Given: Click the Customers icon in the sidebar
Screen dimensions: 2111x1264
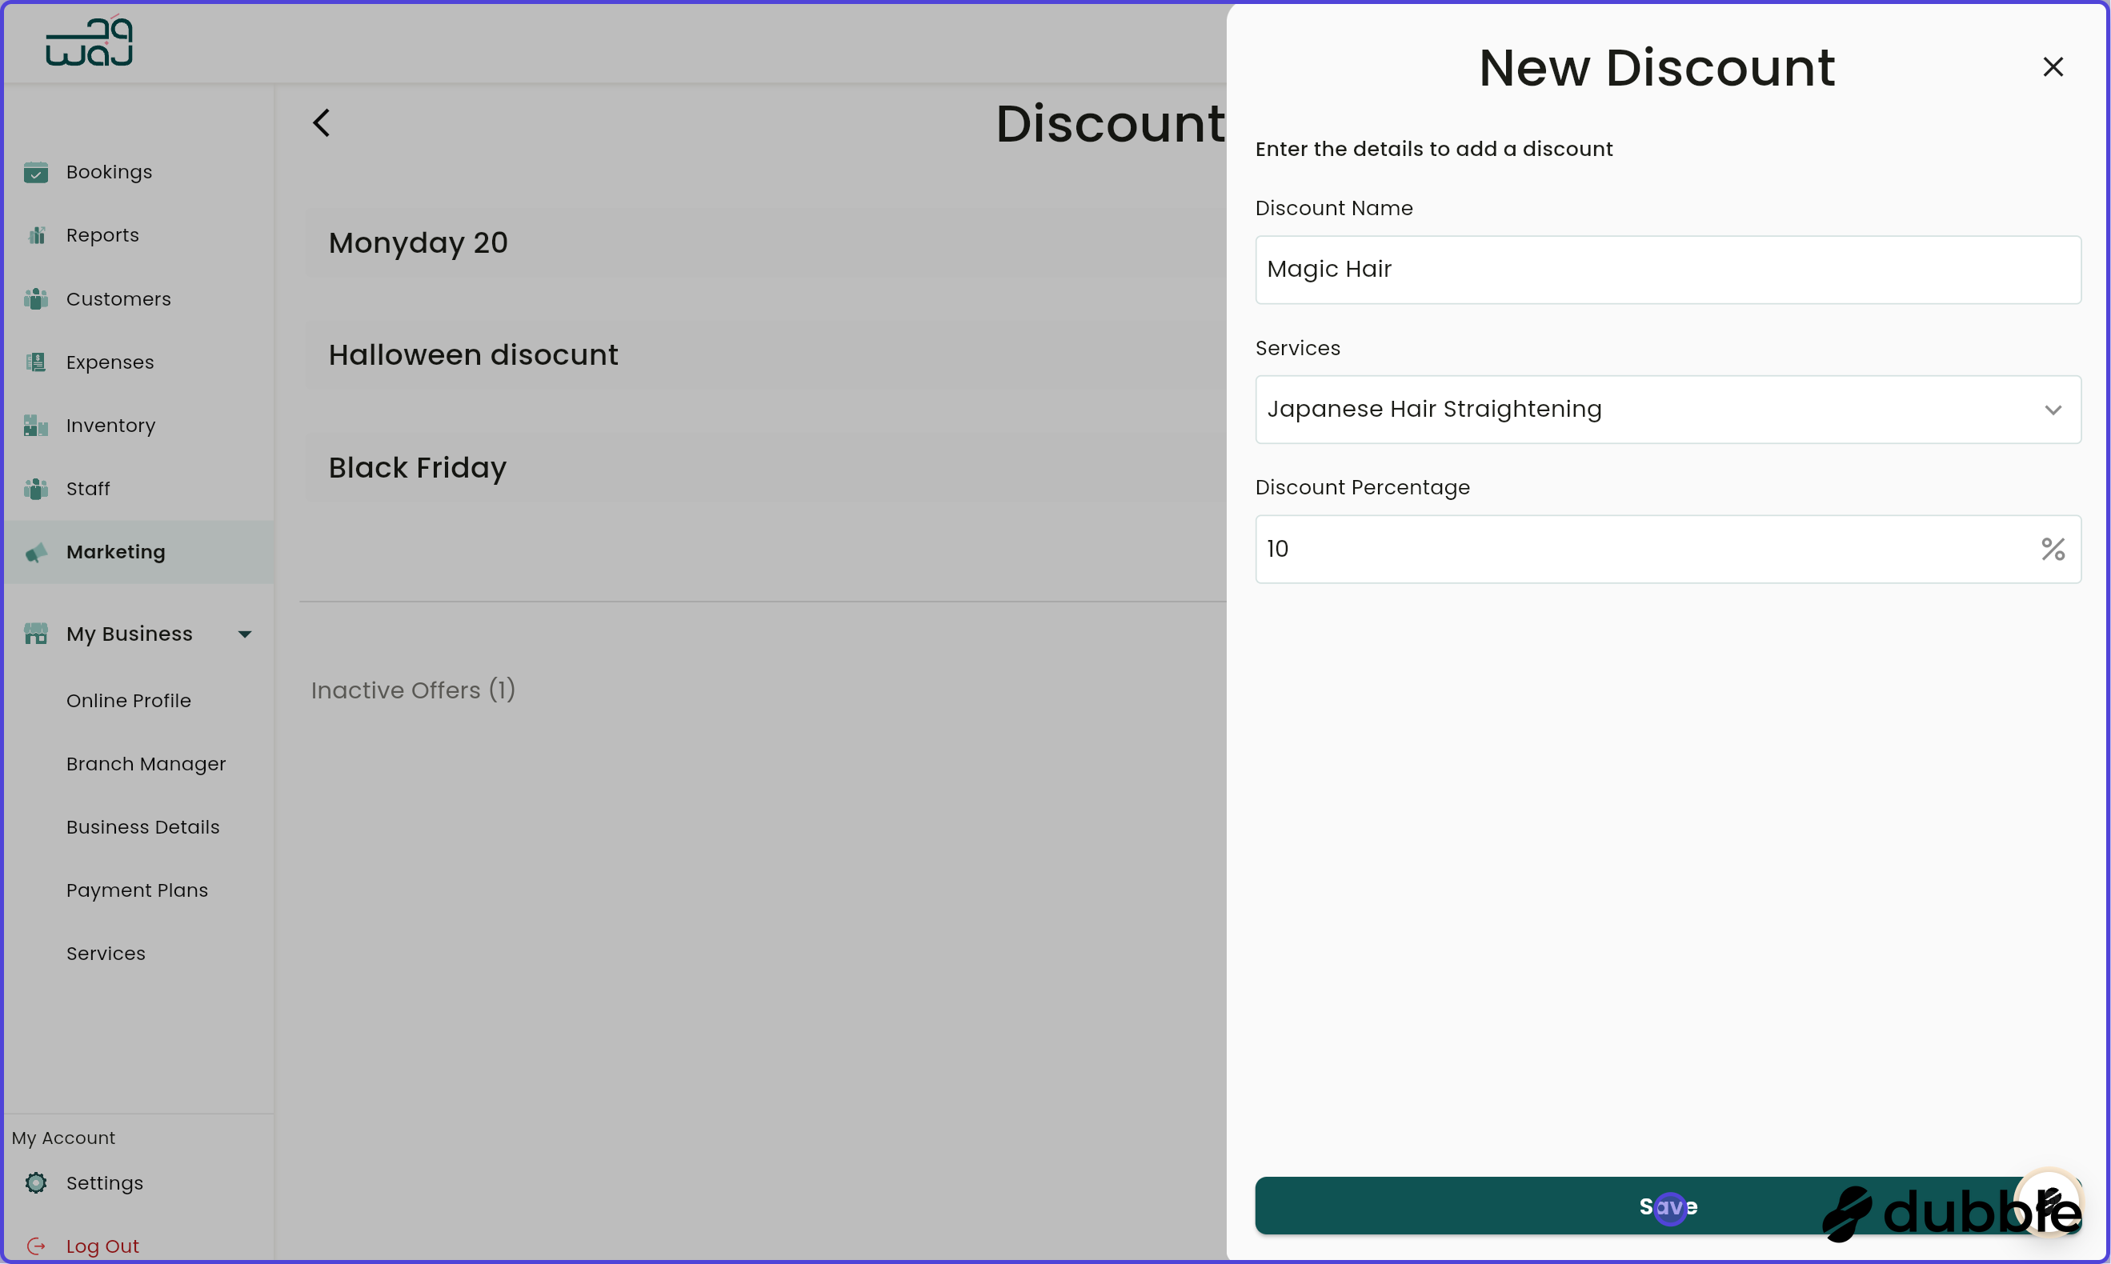Looking at the screenshot, I should point(37,299).
